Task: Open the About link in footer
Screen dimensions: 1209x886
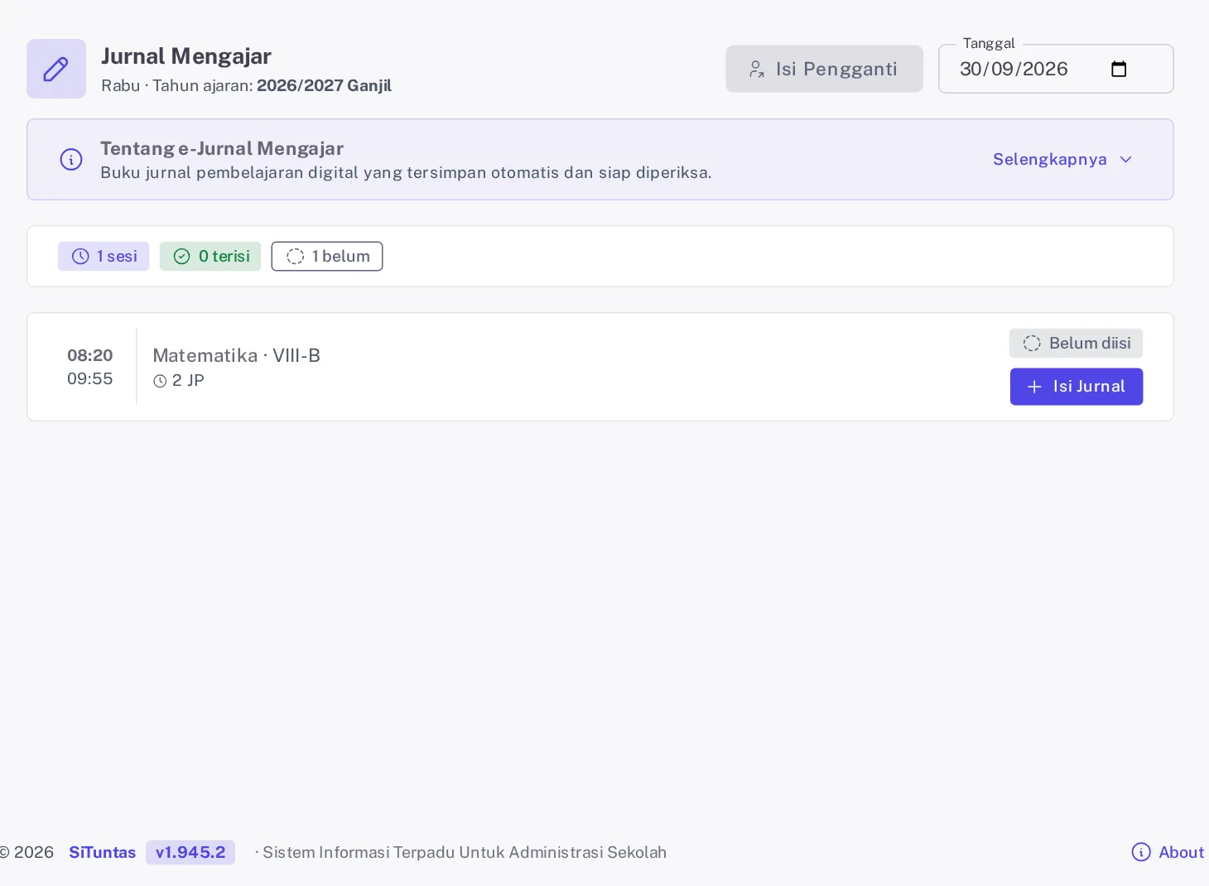Action: pyautogui.click(x=1181, y=852)
